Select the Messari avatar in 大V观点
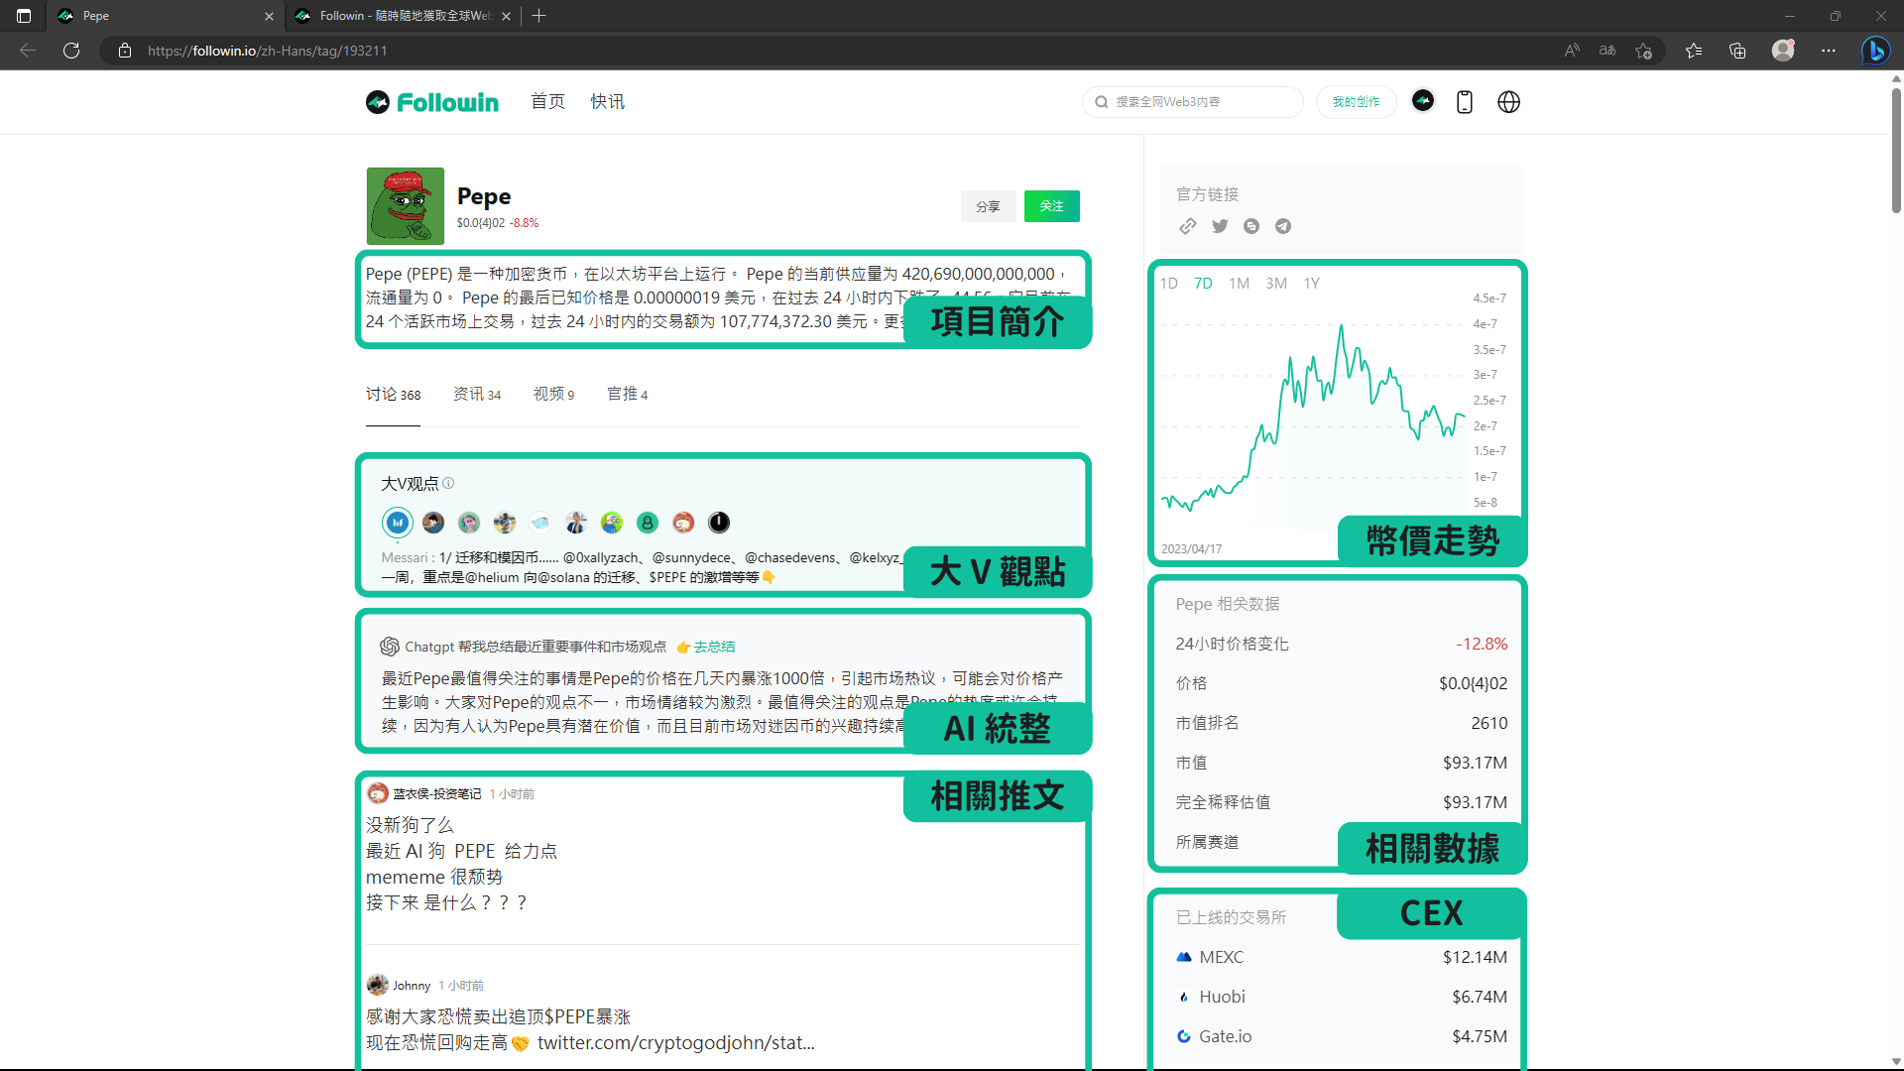This screenshot has width=1904, height=1071. 398,523
